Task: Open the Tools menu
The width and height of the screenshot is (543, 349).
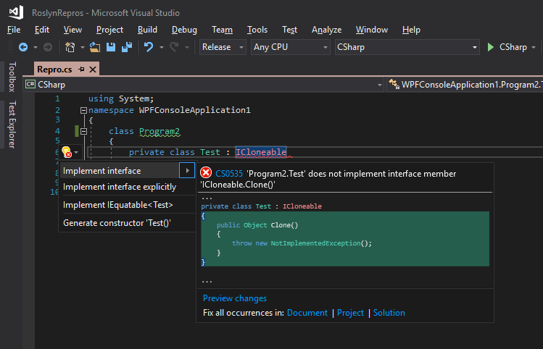Action: (x=257, y=30)
